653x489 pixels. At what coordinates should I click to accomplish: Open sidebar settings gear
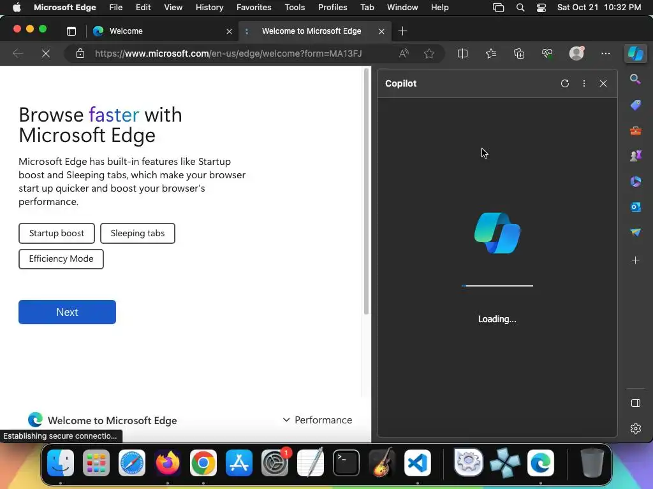(x=636, y=429)
